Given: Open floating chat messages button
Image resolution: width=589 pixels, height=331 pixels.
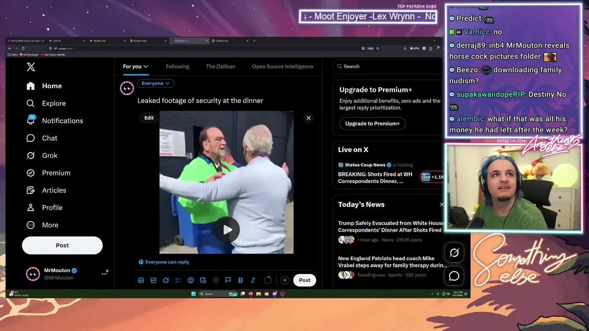Looking at the screenshot, I should click(454, 276).
